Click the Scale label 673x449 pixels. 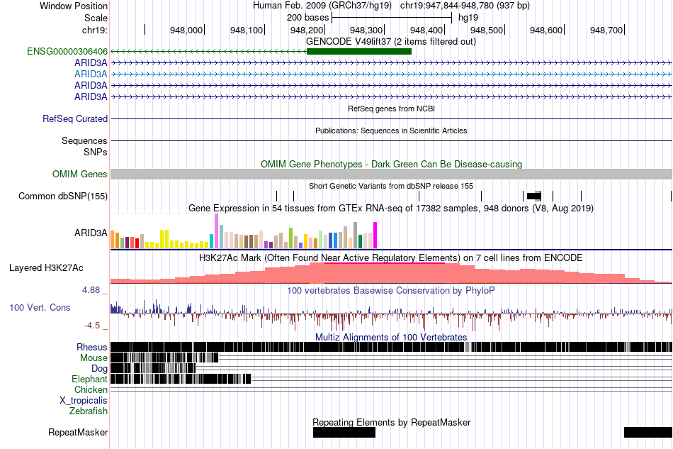[x=96, y=18]
